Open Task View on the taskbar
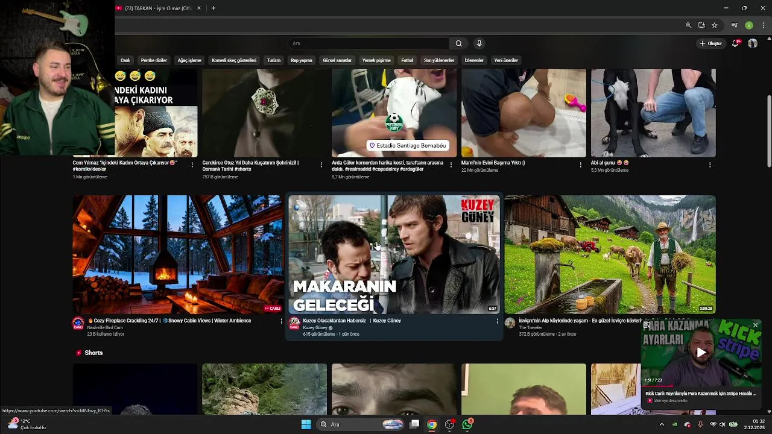This screenshot has width=772, height=434. [x=414, y=424]
